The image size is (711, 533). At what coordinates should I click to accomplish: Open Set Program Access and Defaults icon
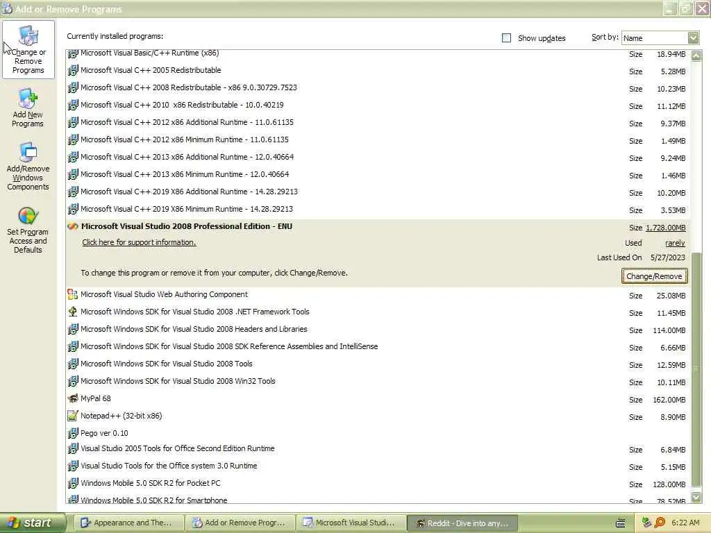pos(28,216)
